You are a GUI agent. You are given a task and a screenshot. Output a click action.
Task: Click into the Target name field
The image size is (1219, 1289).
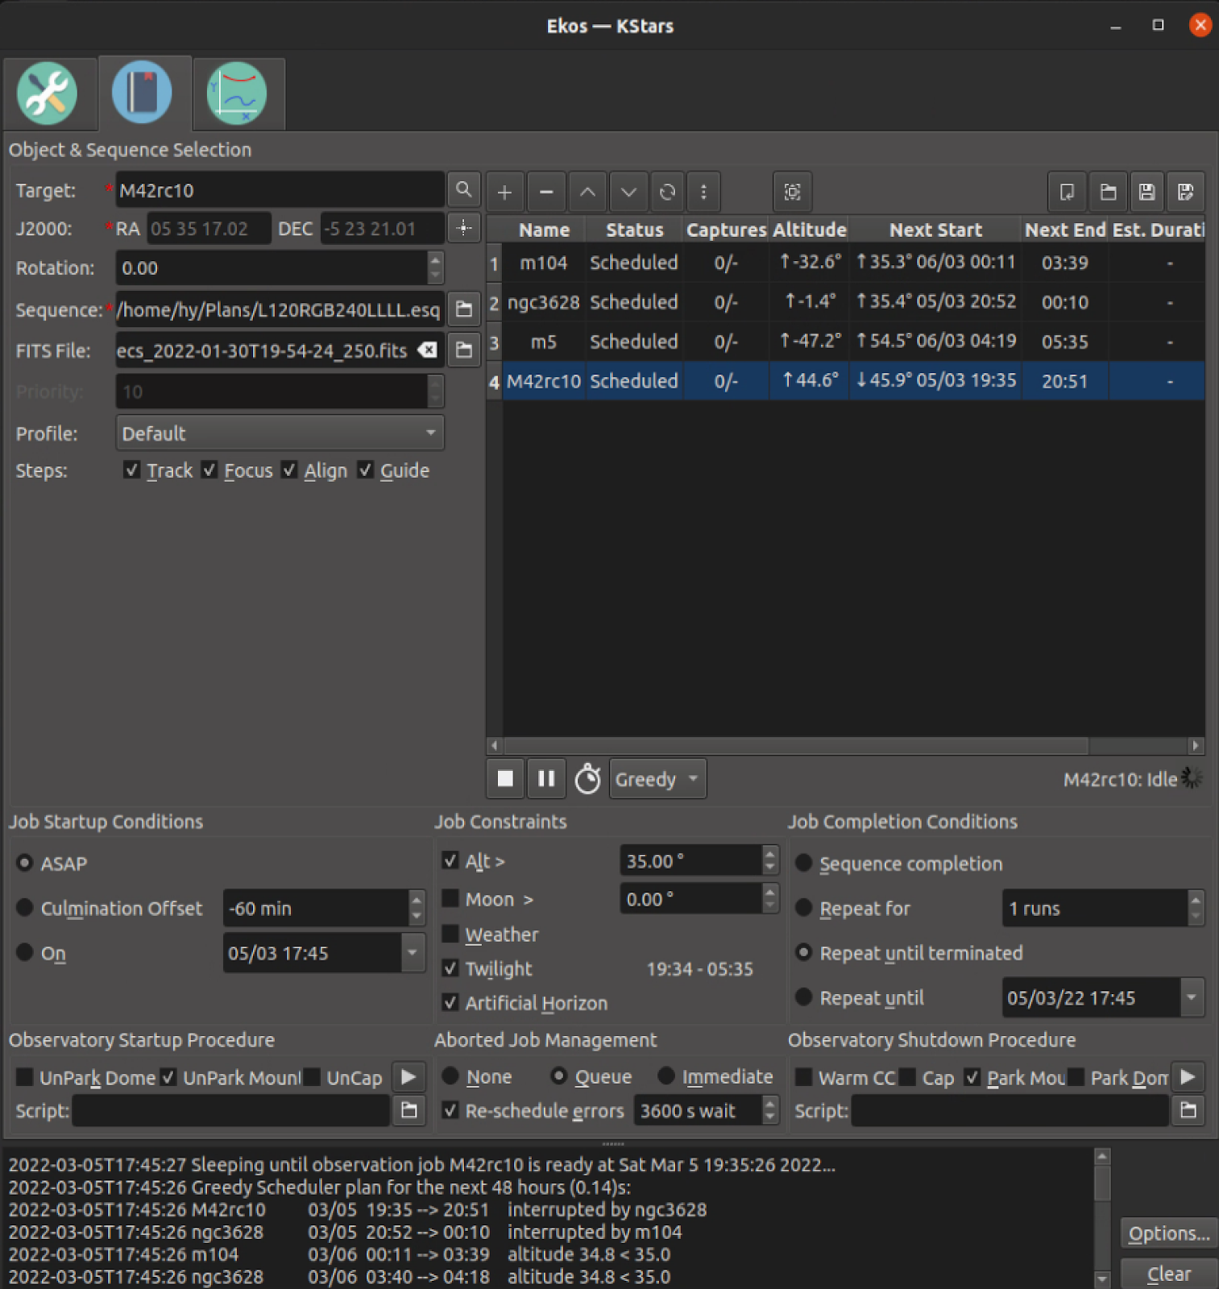click(x=280, y=190)
